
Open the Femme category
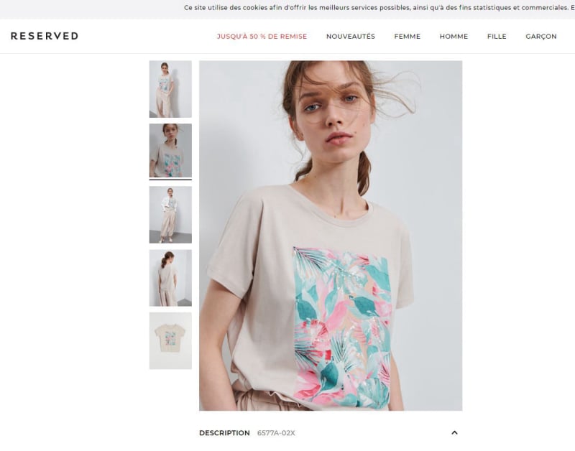click(x=407, y=37)
